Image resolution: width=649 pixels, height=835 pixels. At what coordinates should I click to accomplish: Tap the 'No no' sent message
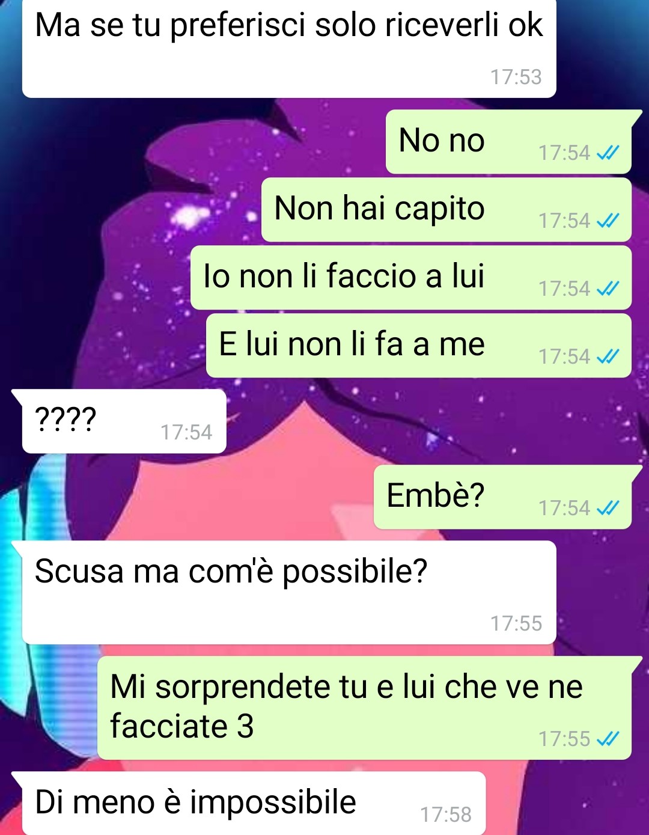pyautogui.click(x=508, y=142)
